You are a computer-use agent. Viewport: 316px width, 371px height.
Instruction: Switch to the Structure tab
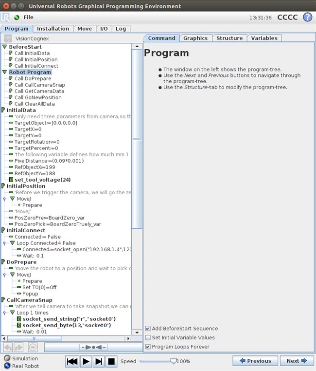click(x=229, y=38)
